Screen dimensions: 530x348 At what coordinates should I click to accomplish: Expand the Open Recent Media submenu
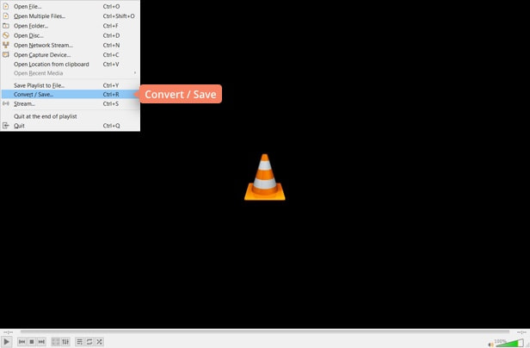[x=70, y=73]
